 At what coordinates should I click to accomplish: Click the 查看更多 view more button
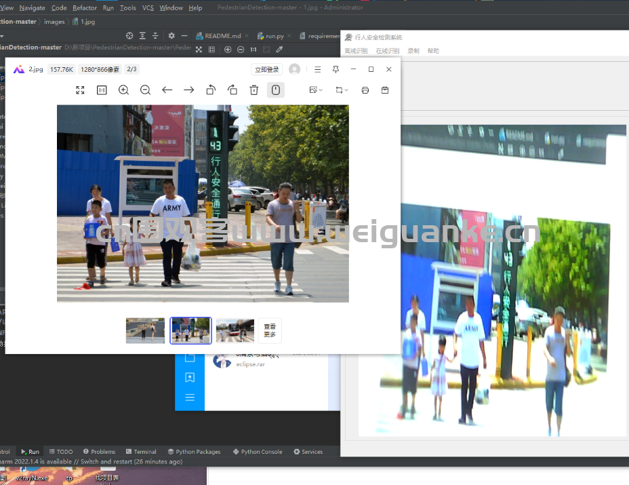pos(270,330)
